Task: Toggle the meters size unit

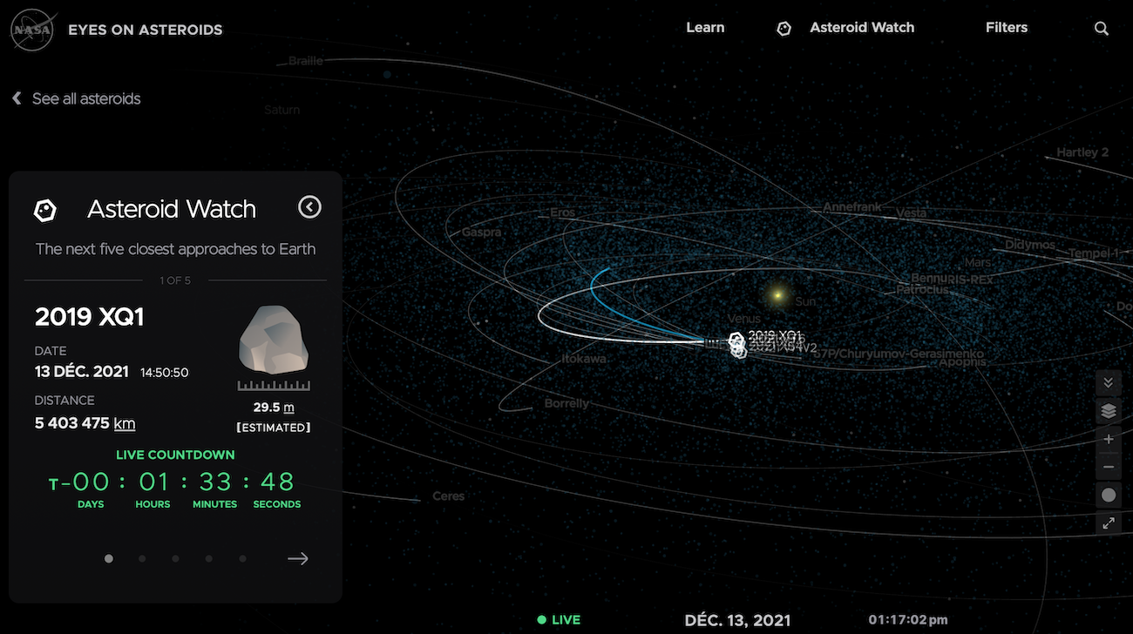Action: pyautogui.click(x=288, y=408)
